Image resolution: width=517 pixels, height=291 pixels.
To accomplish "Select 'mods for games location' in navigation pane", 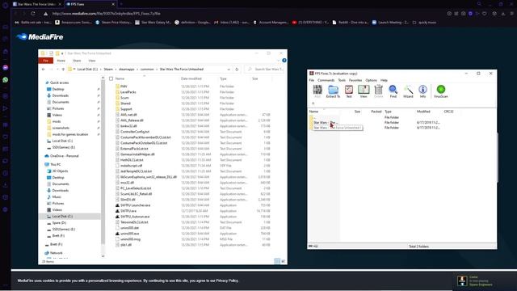I will point(70,135).
